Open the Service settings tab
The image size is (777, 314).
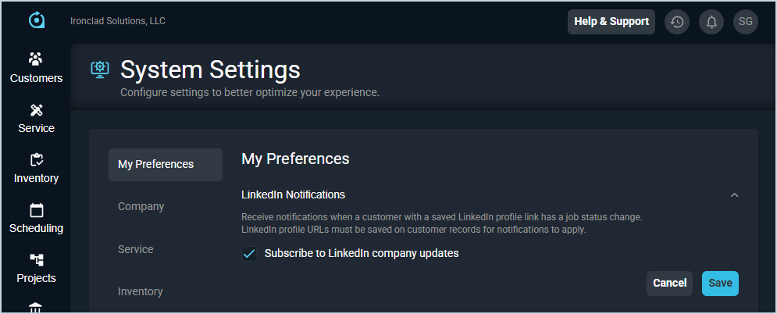pyautogui.click(x=136, y=249)
